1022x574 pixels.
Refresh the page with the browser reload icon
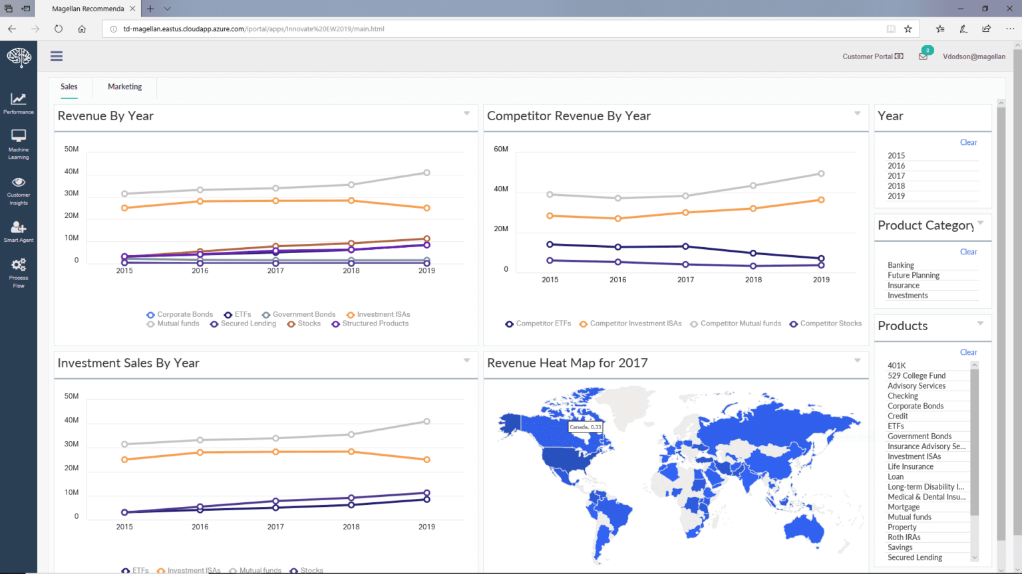click(x=59, y=29)
